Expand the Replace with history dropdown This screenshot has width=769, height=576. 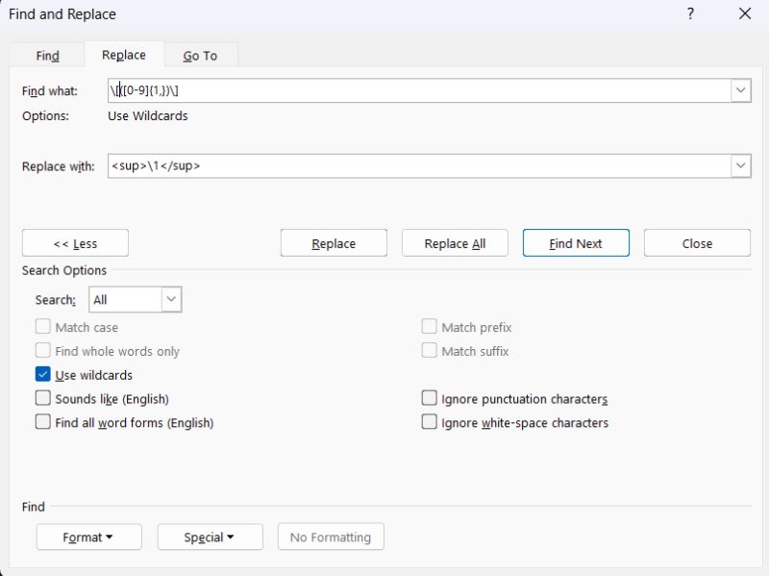740,165
